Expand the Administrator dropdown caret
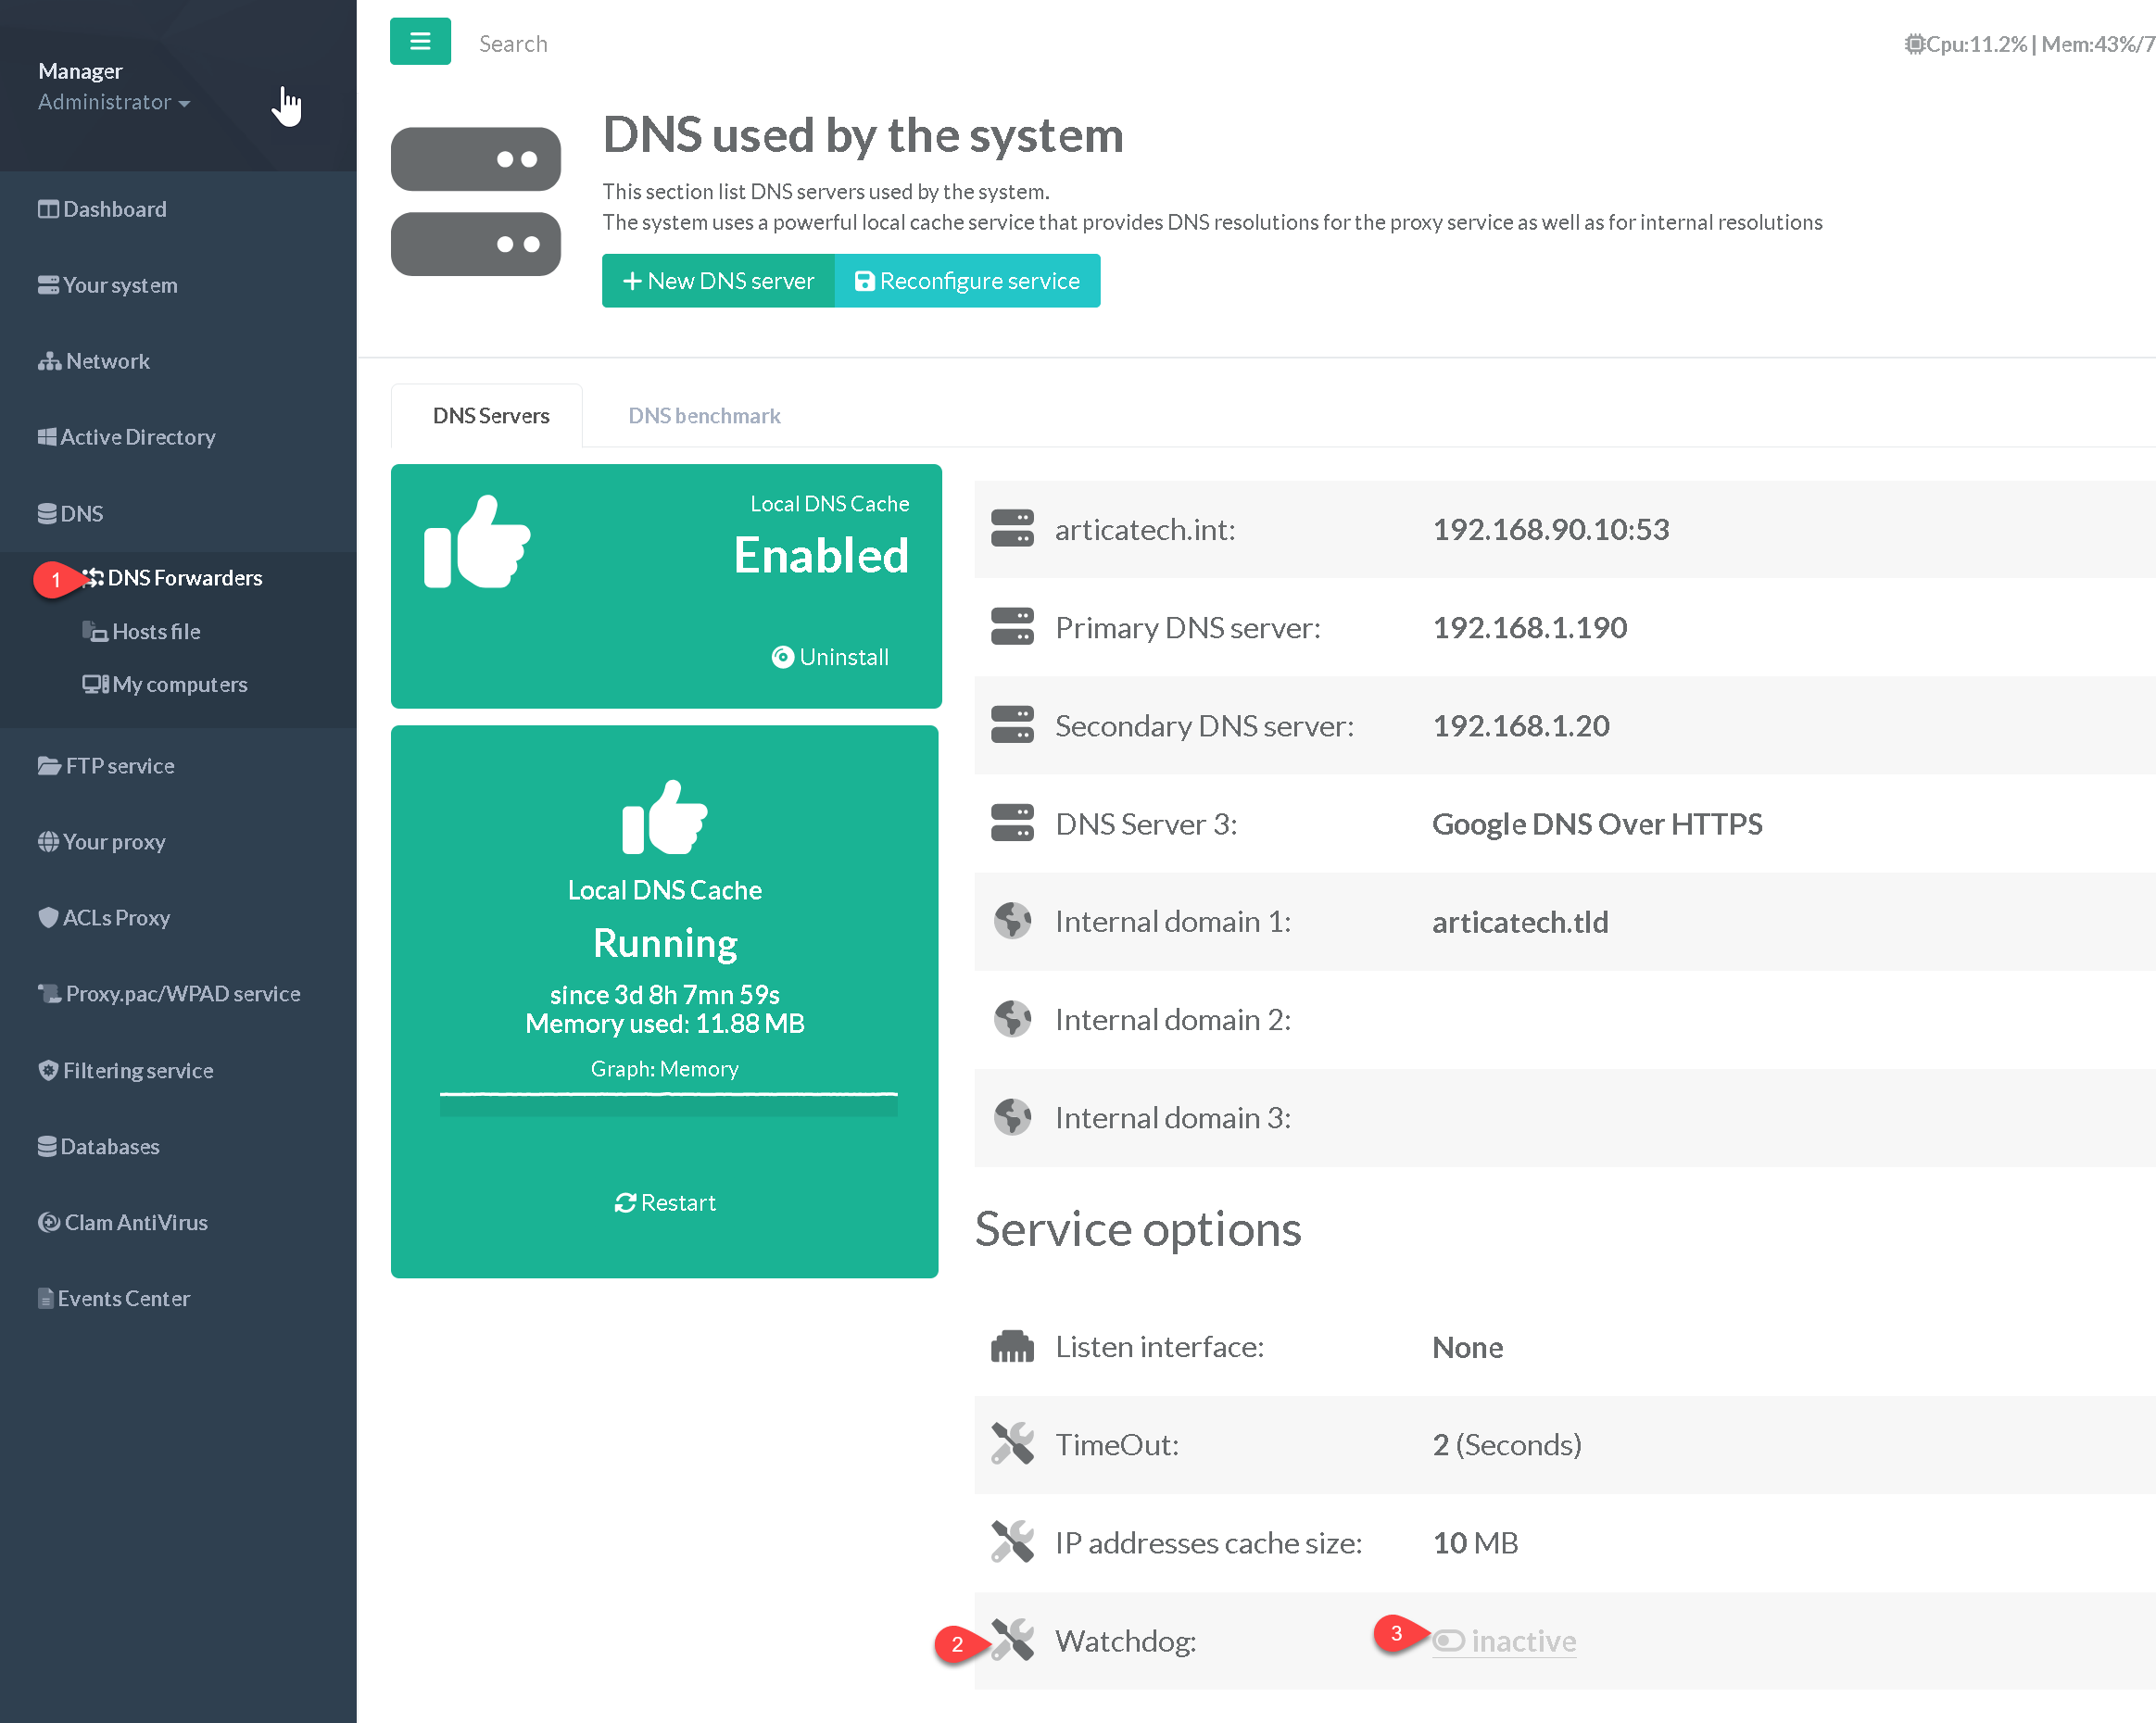2156x1723 pixels. click(x=184, y=103)
